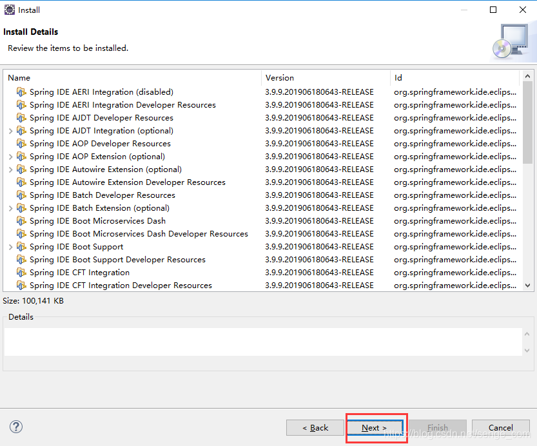Click version cell of Spring IDE Boot Support
537x446 pixels.
[x=319, y=246]
